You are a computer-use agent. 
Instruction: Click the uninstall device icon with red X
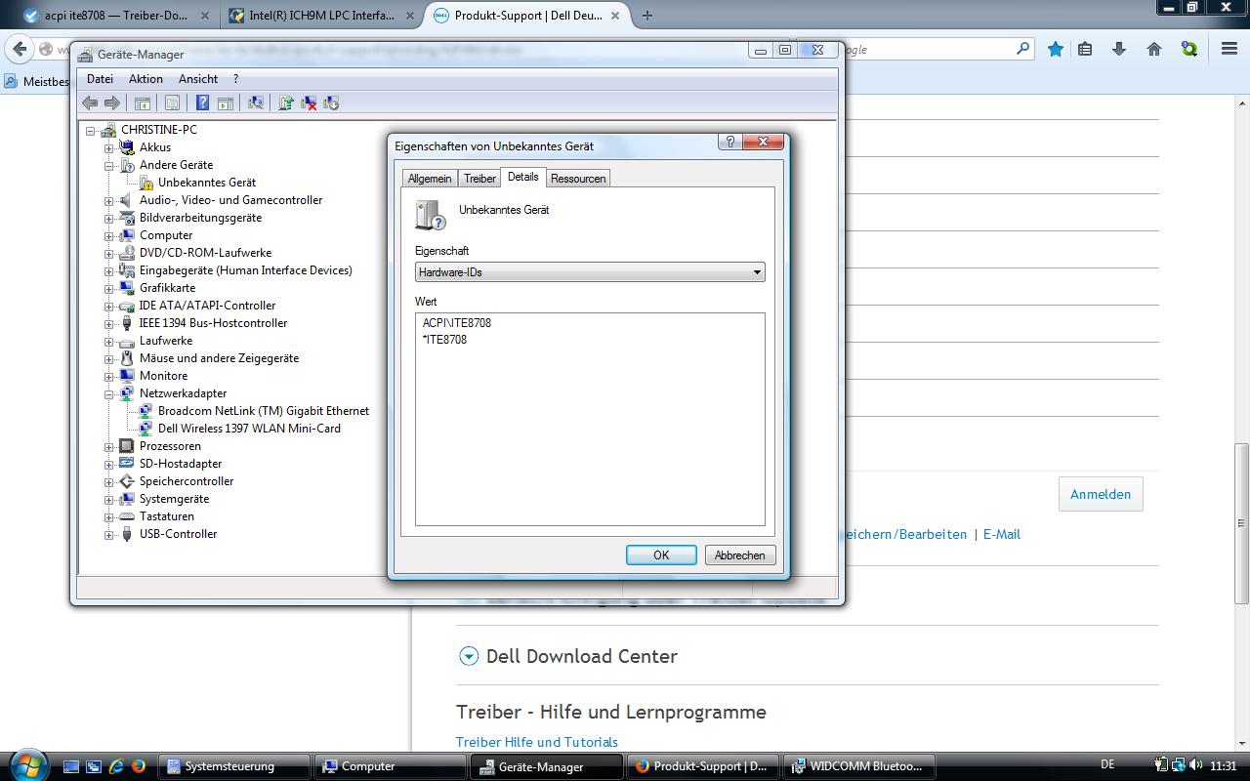click(x=309, y=103)
